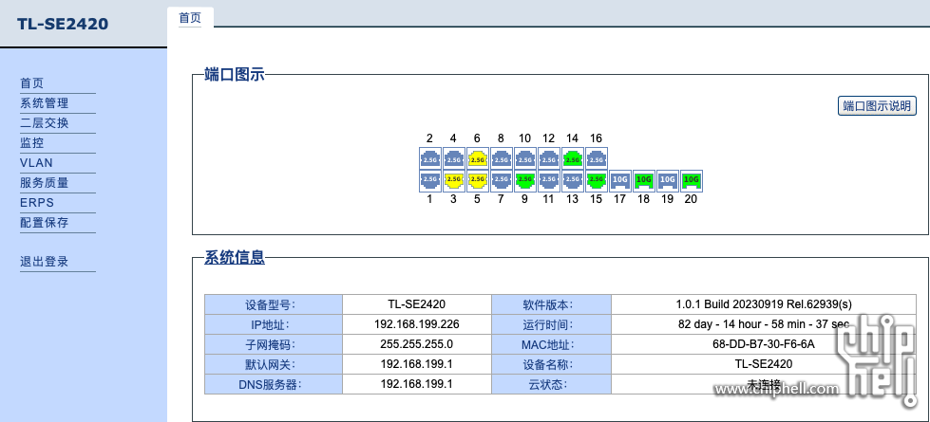Click the 运行时间 label cell
This screenshot has height=422, width=930.
(552, 324)
